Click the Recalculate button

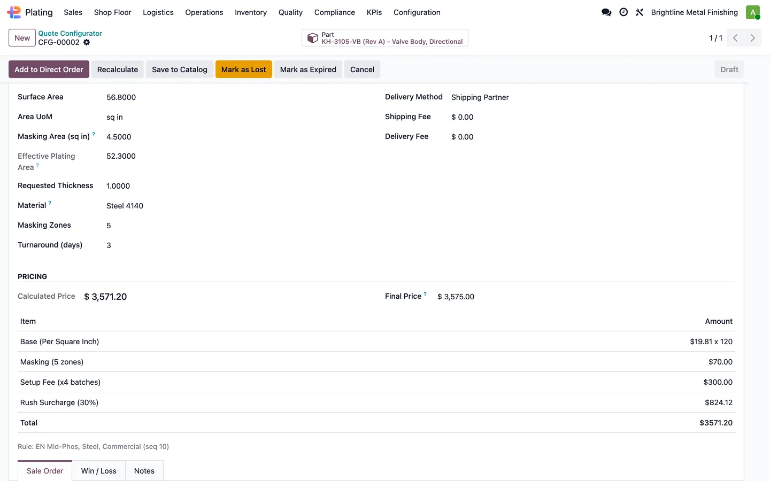click(118, 69)
